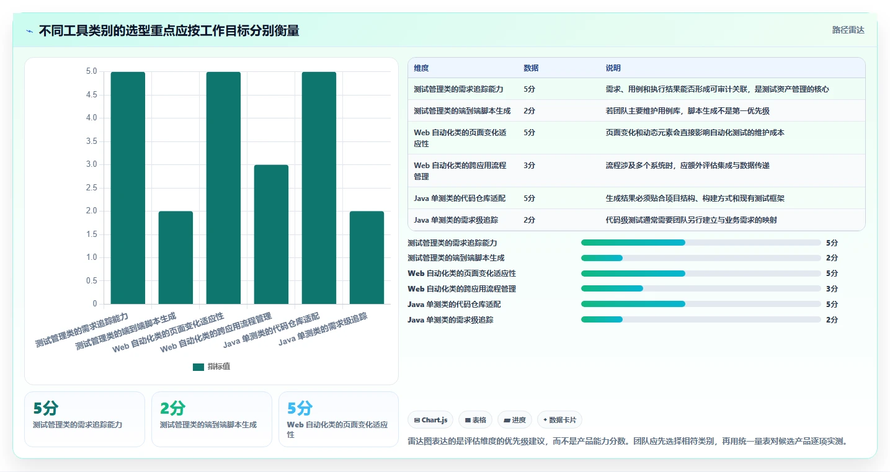
Task: Click the progress bar for 测试管理类的端到端脚本生成
Action: click(x=701, y=258)
